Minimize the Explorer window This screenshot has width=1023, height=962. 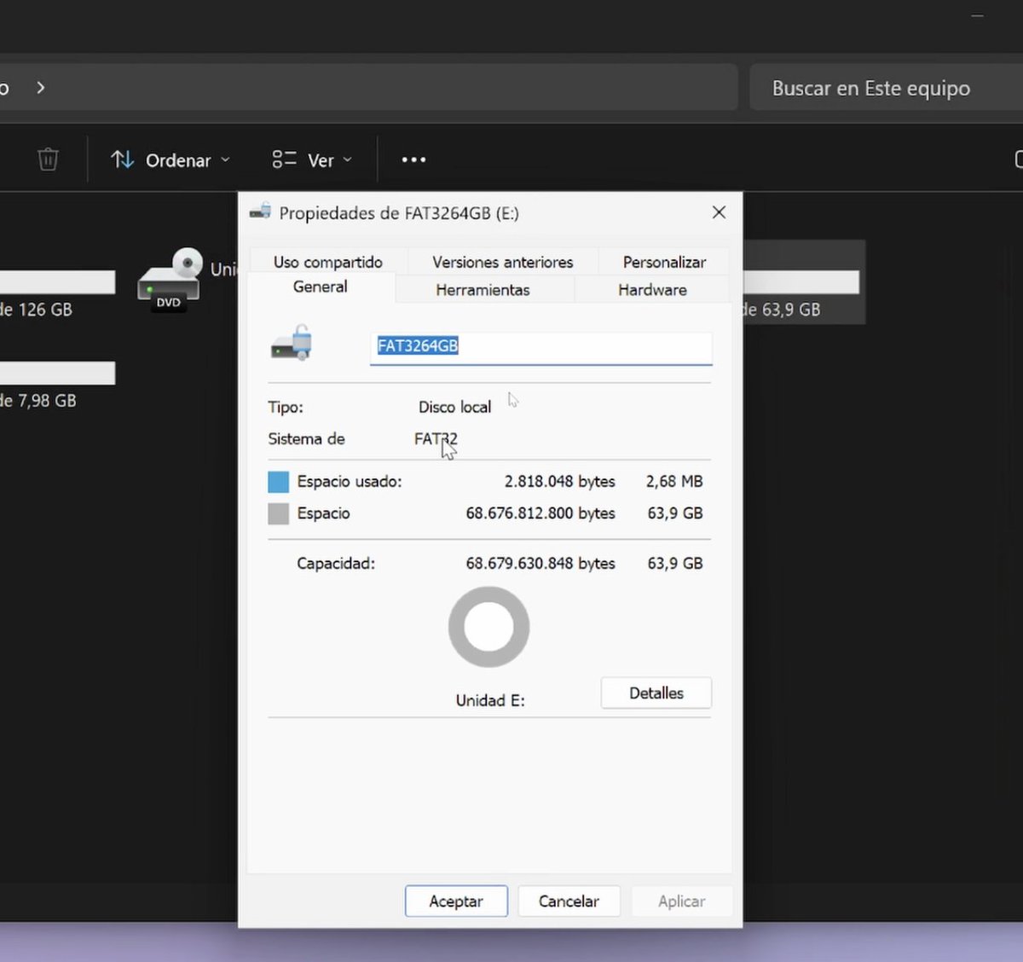coord(977,16)
